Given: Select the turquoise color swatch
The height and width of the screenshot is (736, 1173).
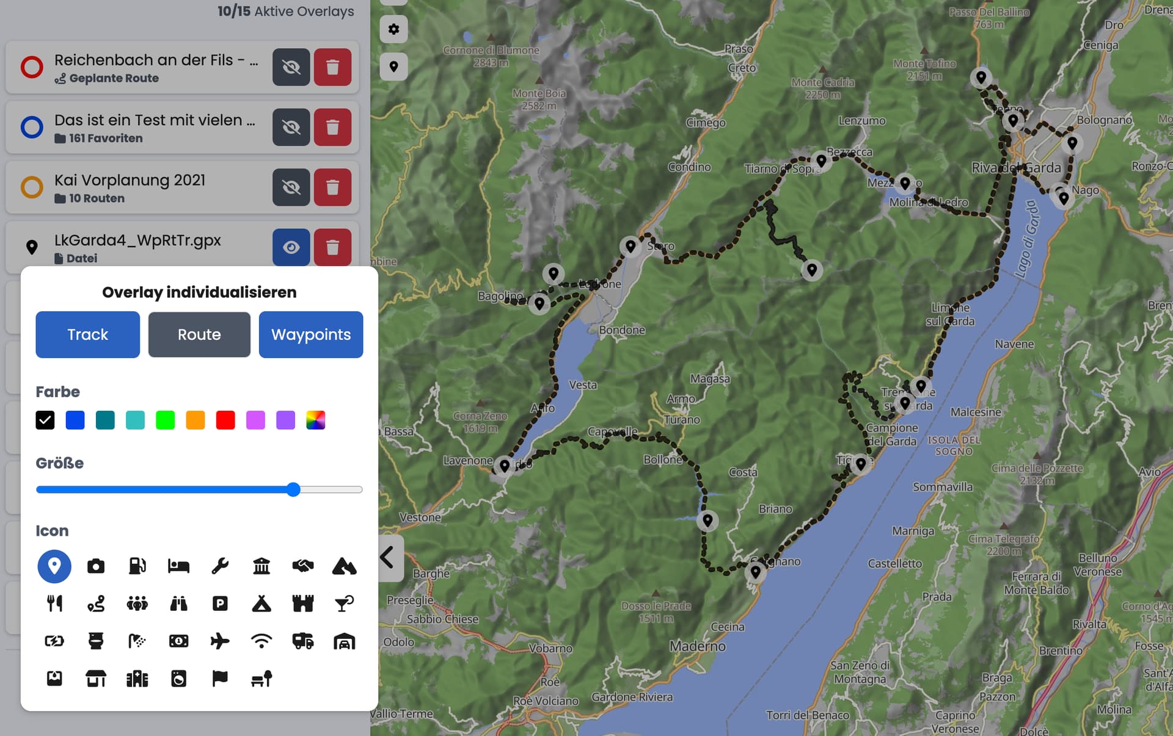Looking at the screenshot, I should pyautogui.click(x=135, y=420).
